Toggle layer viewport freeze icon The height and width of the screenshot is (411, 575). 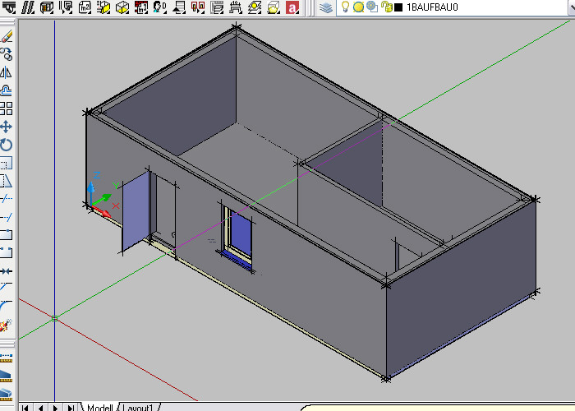coord(372,7)
